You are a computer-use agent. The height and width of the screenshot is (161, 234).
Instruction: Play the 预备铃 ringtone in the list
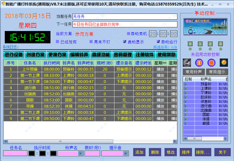186,84
